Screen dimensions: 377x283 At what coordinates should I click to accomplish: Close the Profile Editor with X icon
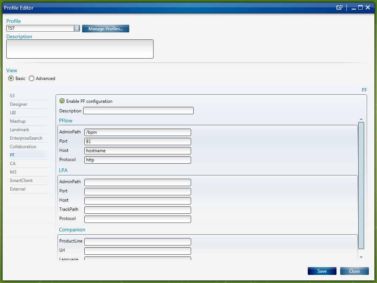point(368,7)
